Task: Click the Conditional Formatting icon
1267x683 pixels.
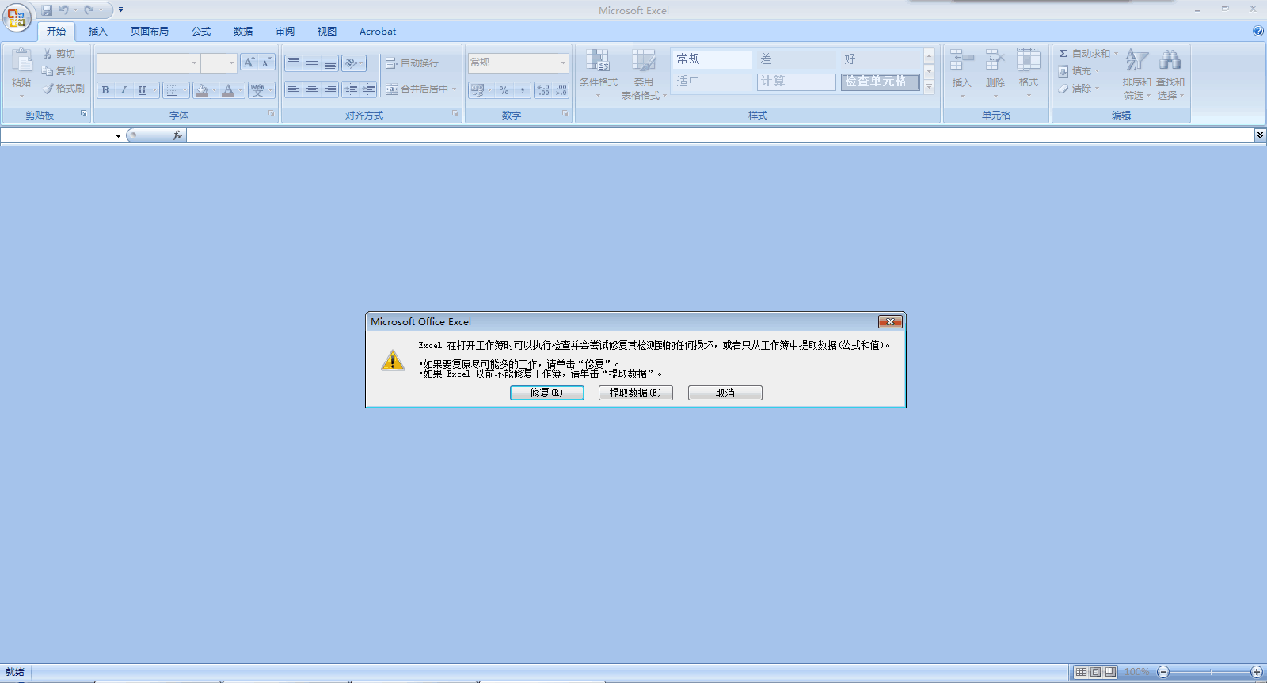Action: (x=598, y=61)
